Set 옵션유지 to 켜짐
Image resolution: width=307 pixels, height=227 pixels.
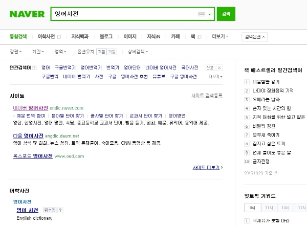click(112, 52)
